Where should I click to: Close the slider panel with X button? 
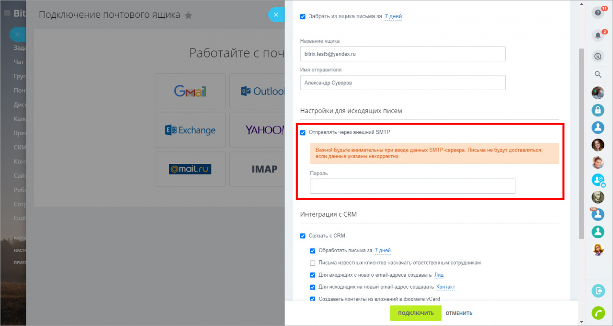point(276,14)
